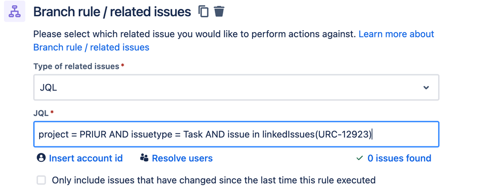Click the users icon beside Resolve users

(145, 158)
